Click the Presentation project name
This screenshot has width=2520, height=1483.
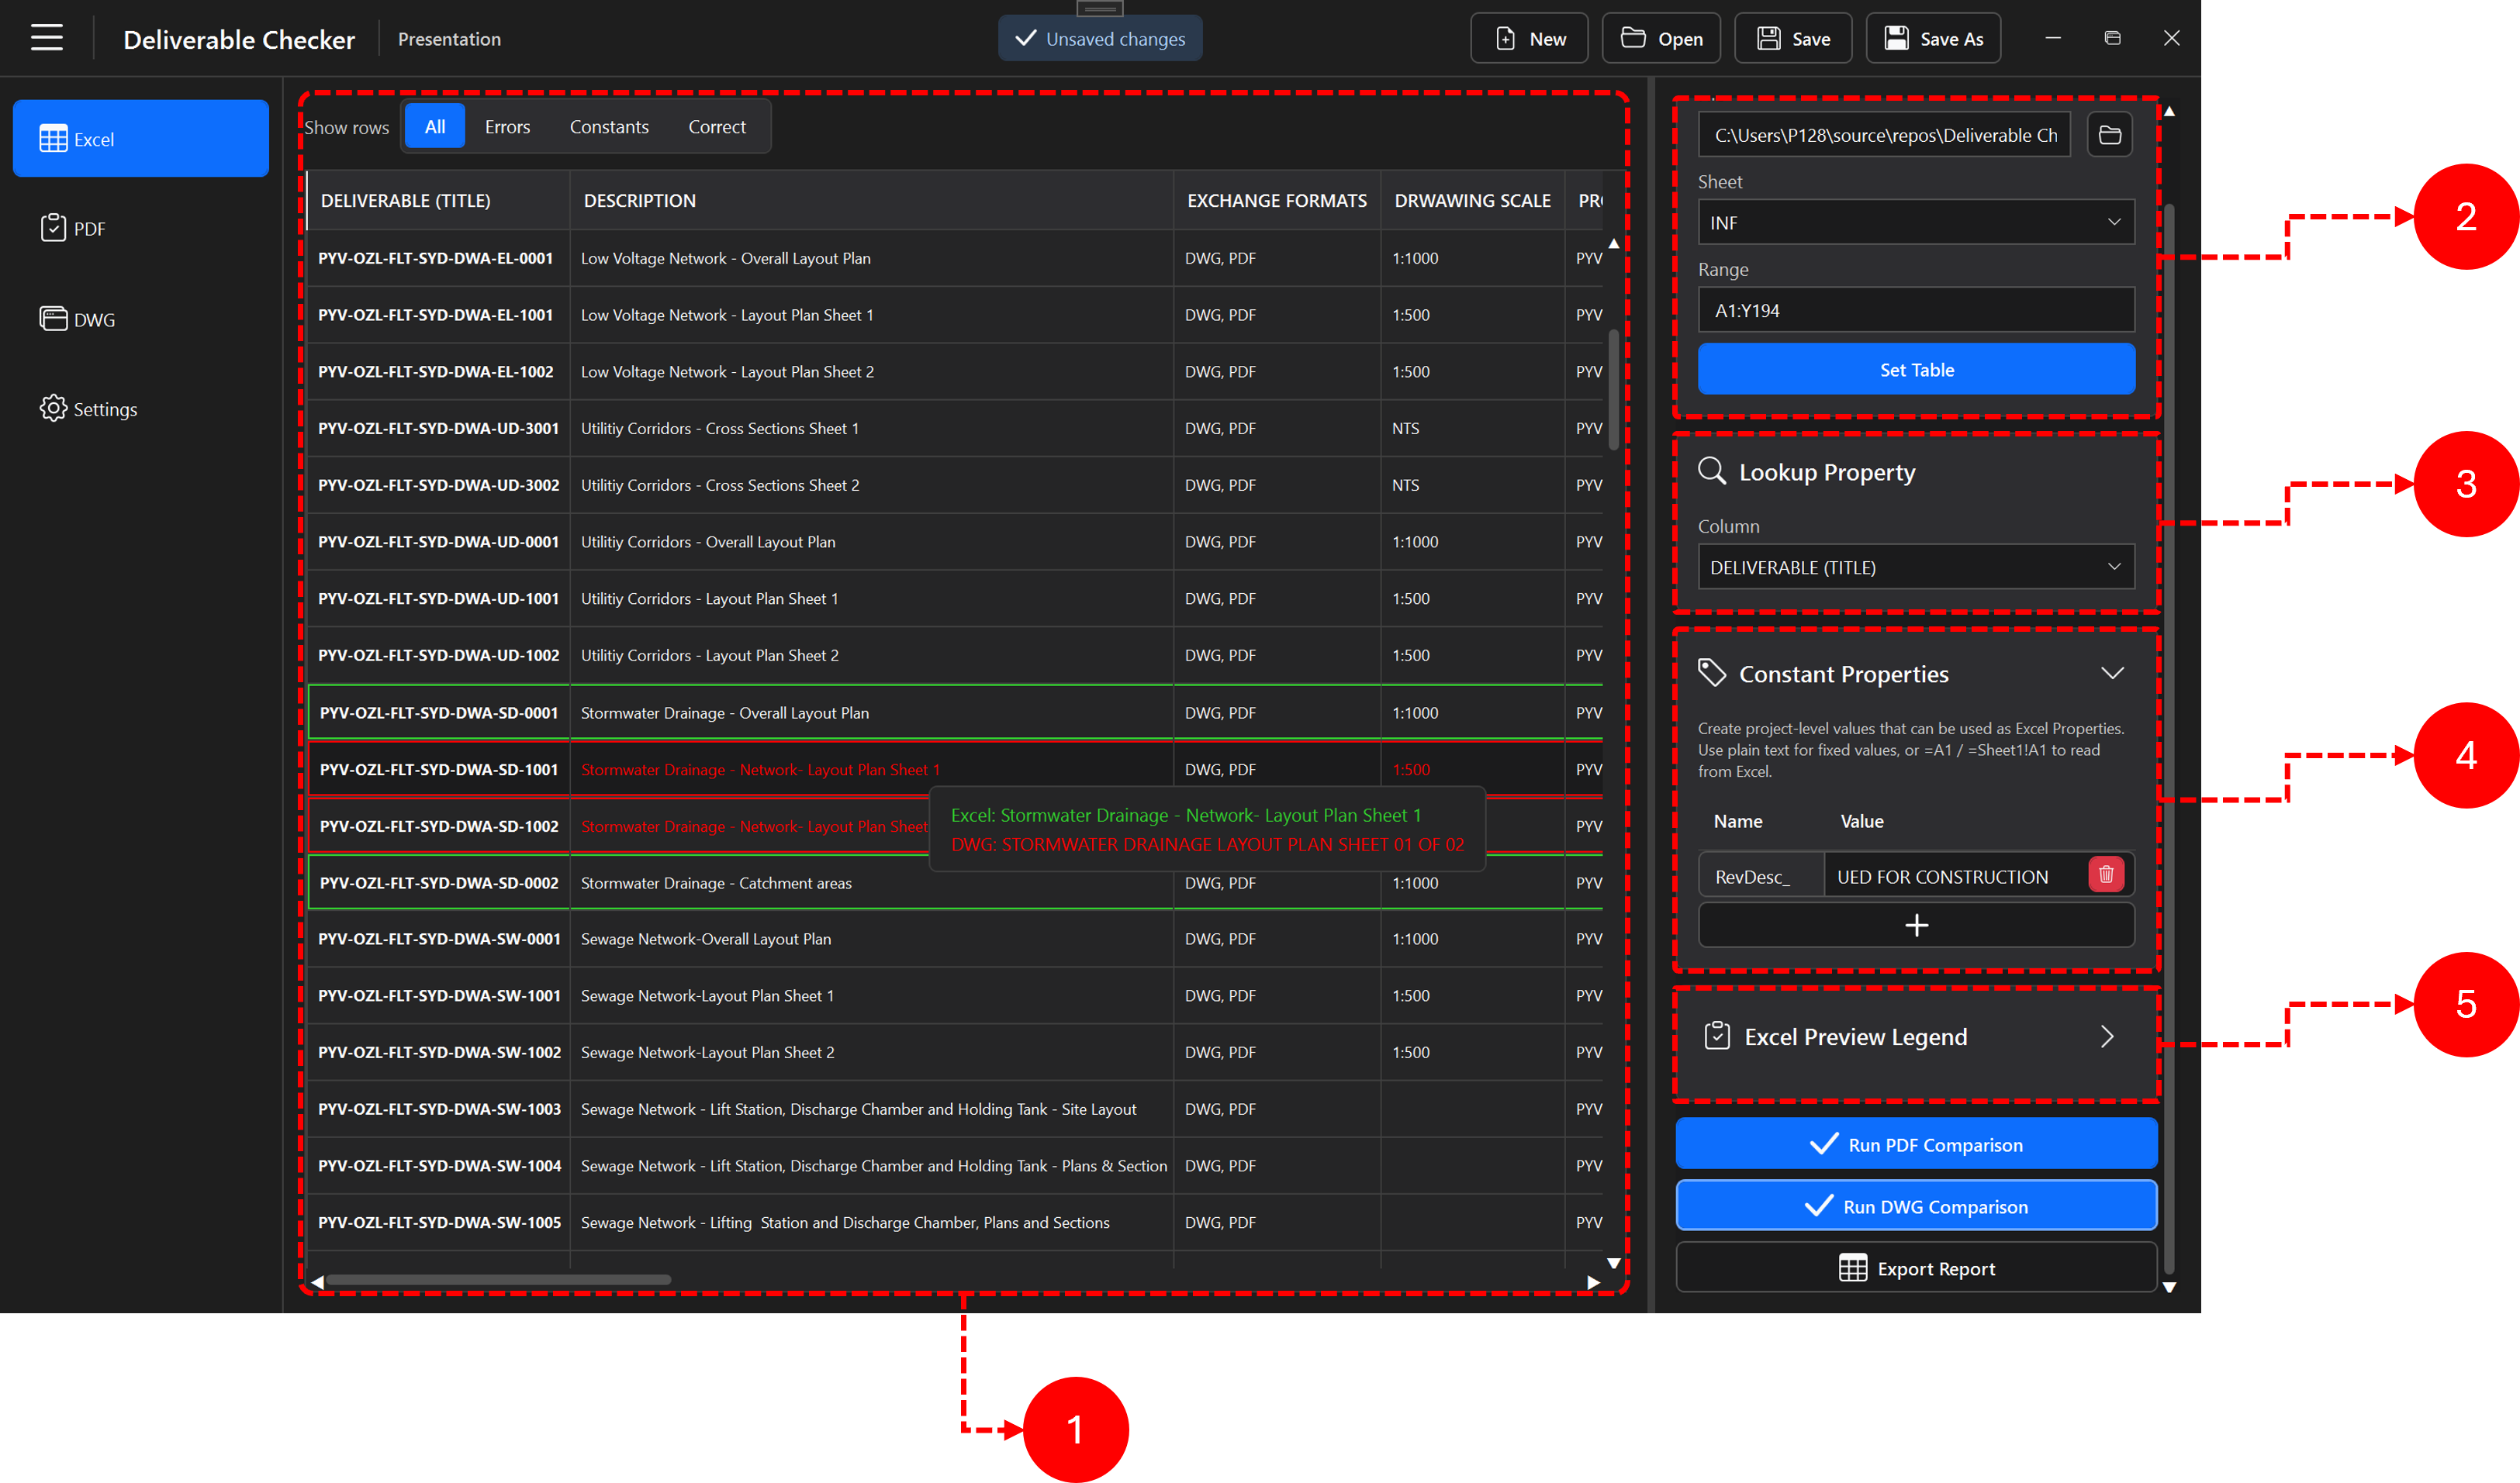pyautogui.click(x=449, y=39)
